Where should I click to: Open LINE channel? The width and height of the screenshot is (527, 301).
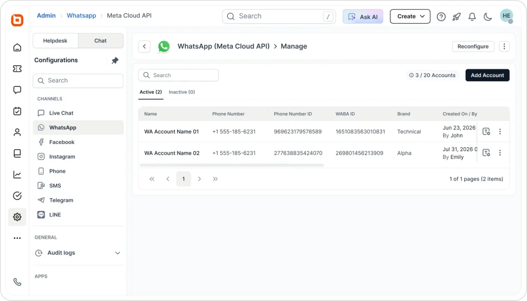click(78, 215)
